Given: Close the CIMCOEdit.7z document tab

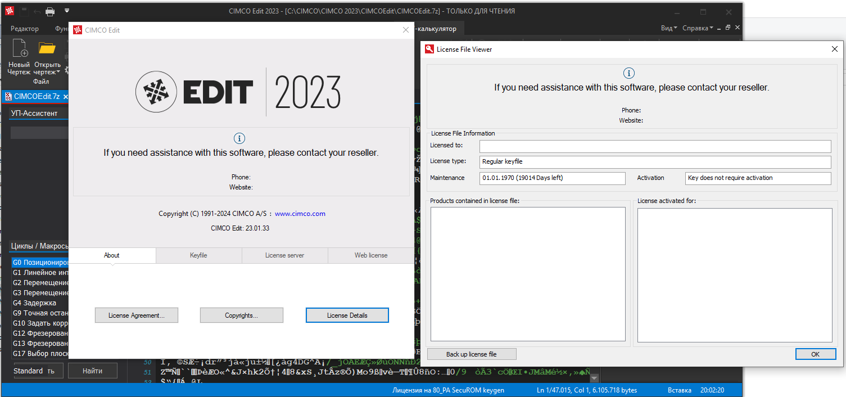Looking at the screenshot, I should click(66, 97).
